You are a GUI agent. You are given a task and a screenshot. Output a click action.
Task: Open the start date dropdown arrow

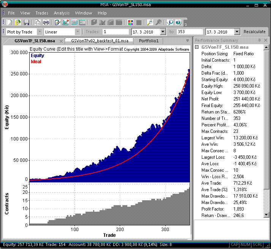click(x=163, y=32)
